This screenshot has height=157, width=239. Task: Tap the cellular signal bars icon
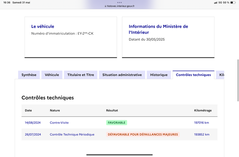(216, 2)
